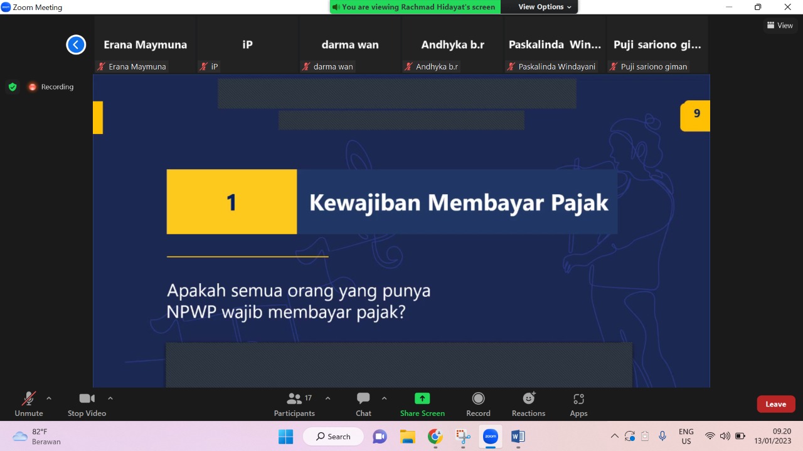Start recording with the Record button
The image size is (803, 451).
coord(478,404)
